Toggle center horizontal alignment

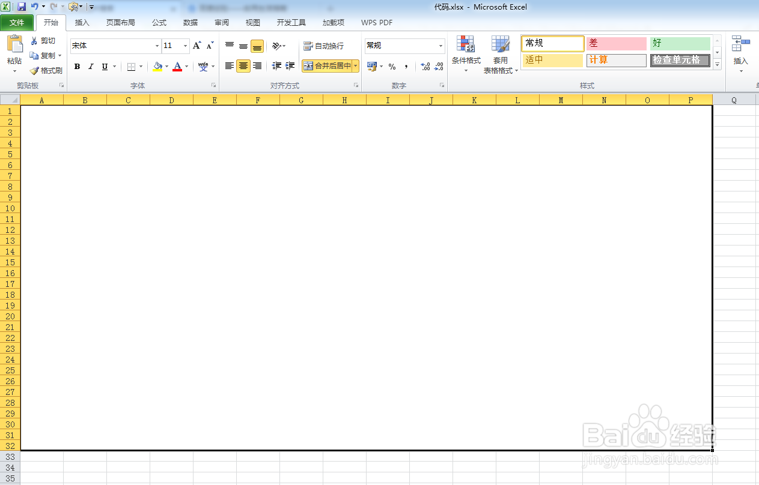coord(243,66)
